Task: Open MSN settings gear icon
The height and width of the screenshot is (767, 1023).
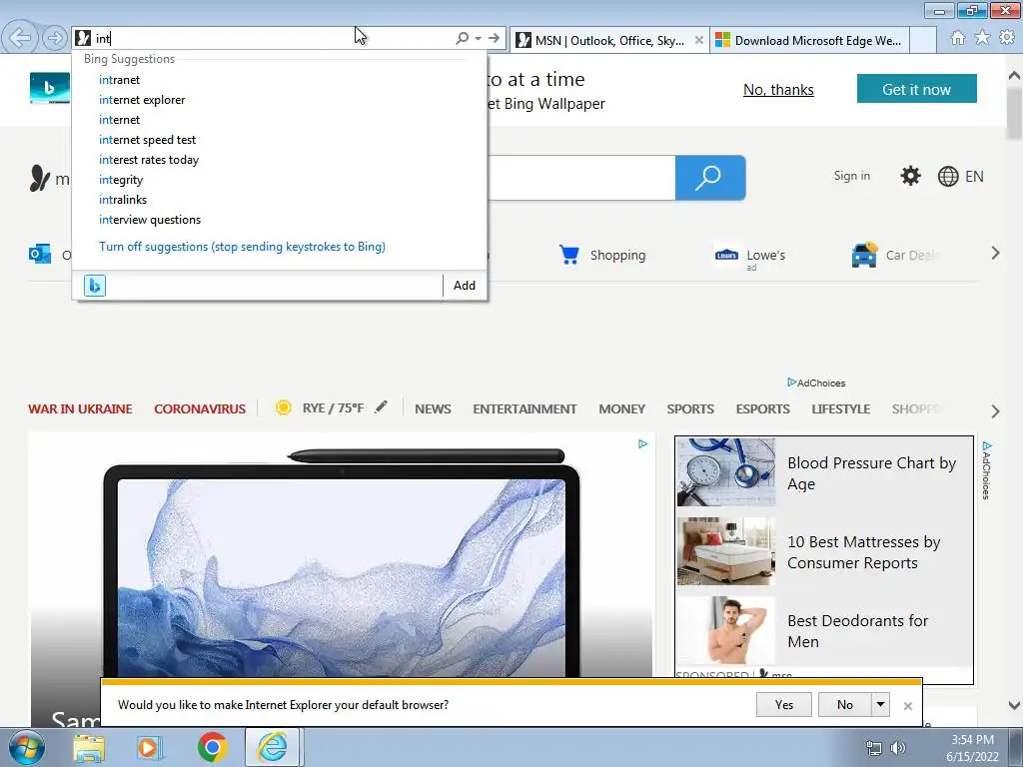Action: pyautogui.click(x=910, y=176)
